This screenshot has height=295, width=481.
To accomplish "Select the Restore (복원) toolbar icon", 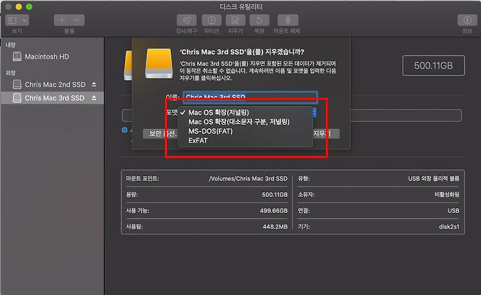I will tap(259, 20).
